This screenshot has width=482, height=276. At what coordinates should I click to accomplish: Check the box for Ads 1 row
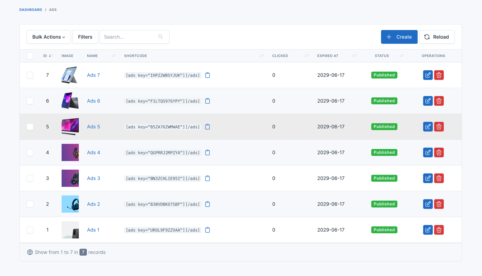(30, 230)
